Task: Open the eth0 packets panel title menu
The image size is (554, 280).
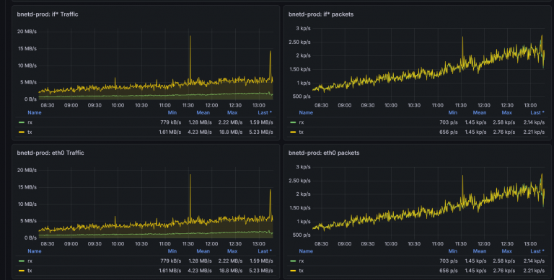Action: pos(324,153)
